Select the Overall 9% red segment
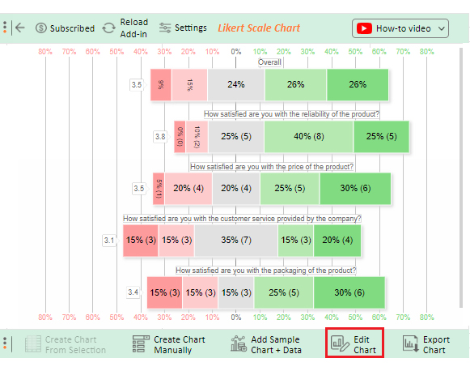Screen dimensions: 470x371 (161, 84)
